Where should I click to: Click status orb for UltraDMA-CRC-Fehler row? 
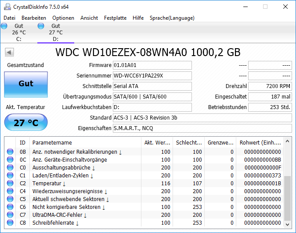(10, 215)
